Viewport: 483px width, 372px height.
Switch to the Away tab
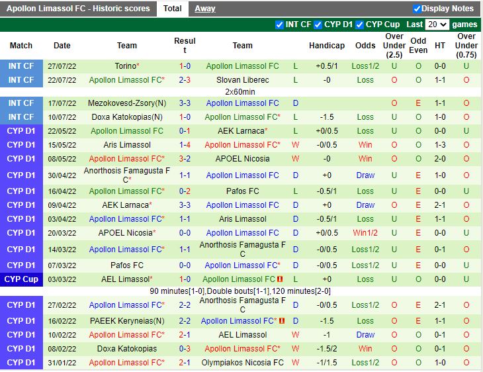[x=205, y=9]
